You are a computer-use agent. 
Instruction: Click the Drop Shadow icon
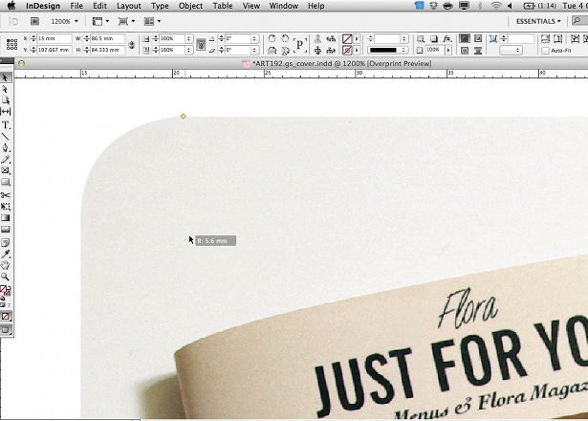(434, 38)
